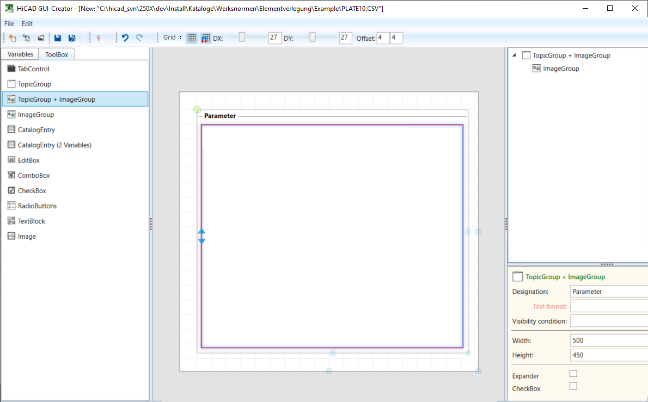The image size is (648, 402).
Task: Select the CheckBox toolbox element
Action: tap(32, 191)
